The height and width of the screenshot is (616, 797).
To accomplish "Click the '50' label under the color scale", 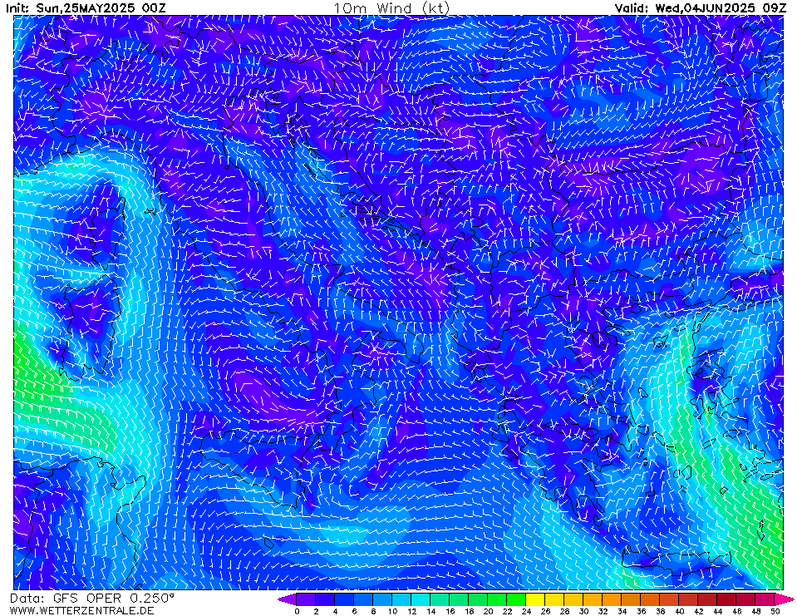I will (x=775, y=611).
